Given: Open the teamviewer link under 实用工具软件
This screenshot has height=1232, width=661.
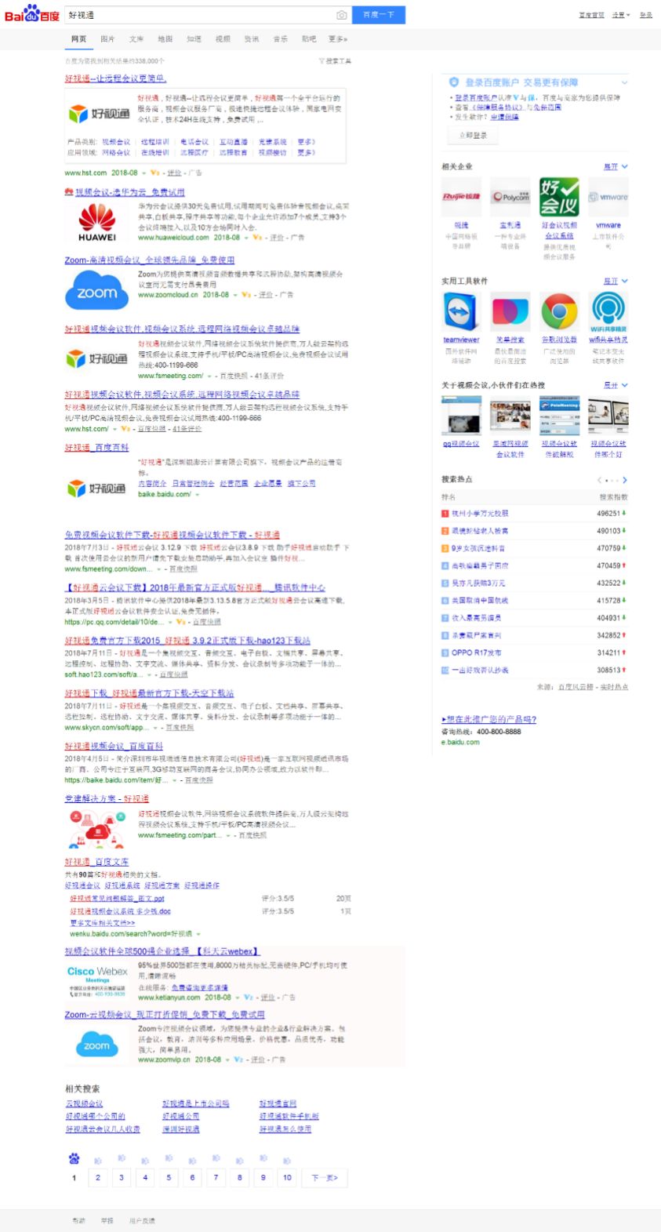Looking at the screenshot, I should click(x=461, y=340).
